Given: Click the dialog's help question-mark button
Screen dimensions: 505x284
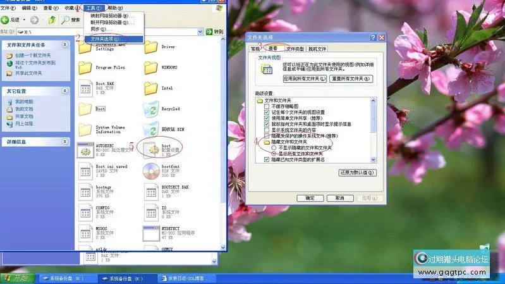Looking at the screenshot, I should coord(373,37).
